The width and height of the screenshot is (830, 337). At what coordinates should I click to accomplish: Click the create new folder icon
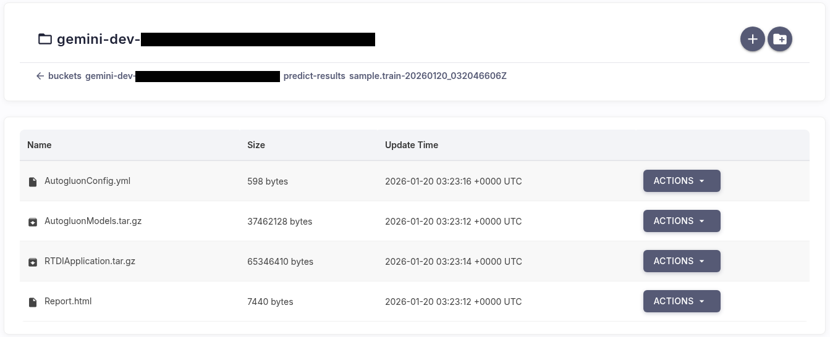(x=780, y=40)
